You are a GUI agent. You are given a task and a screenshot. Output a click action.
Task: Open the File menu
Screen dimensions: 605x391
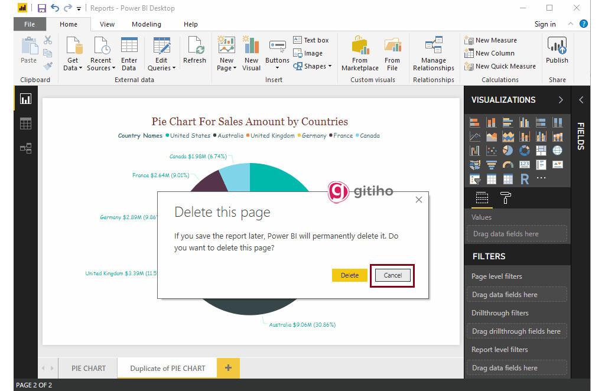point(30,24)
